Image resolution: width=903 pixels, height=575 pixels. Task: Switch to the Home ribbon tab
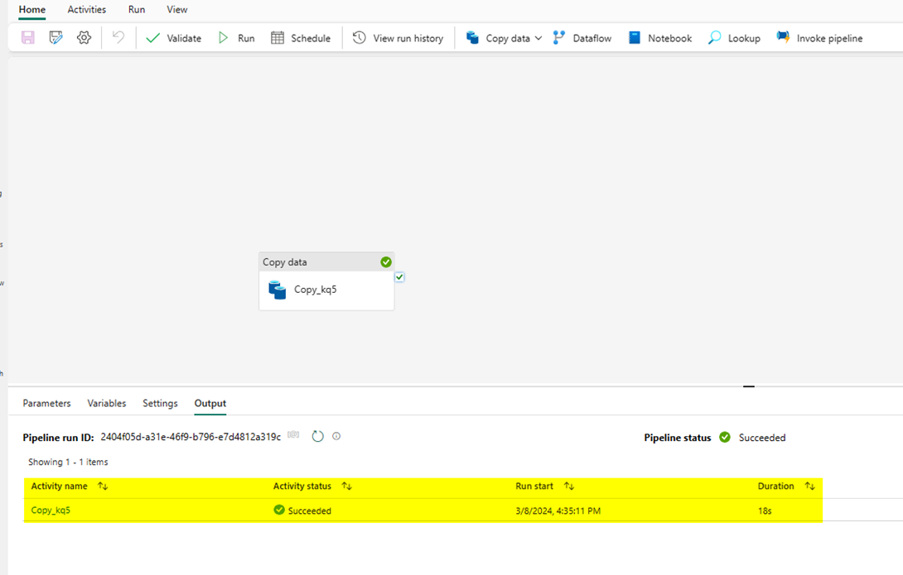coord(32,10)
